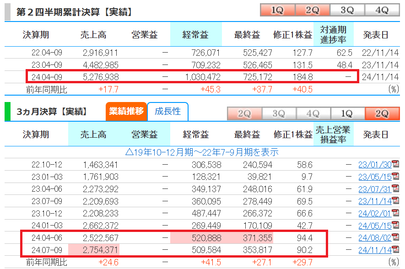Open 24/02/01 announcement link
Viewport: 405px width, 269px height.
point(375,213)
